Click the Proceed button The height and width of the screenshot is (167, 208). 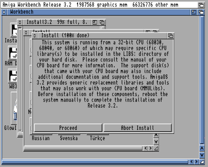pyautogui.click(x=68, y=128)
